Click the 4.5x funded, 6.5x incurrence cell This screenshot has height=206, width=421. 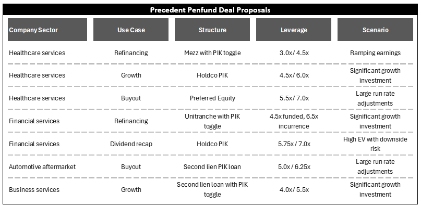[x=294, y=121]
